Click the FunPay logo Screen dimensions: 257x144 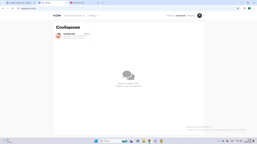[57, 16]
